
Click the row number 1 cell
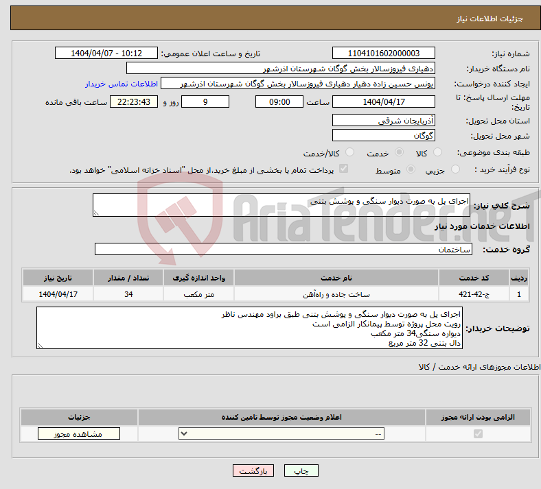click(x=519, y=294)
